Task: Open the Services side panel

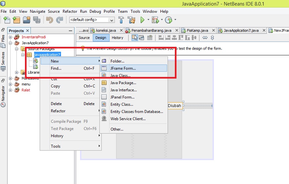Action: pos(3,62)
